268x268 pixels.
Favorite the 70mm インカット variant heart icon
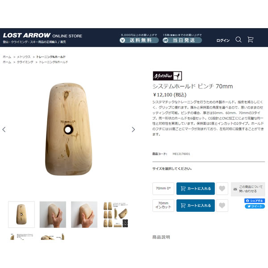[x=222, y=205]
